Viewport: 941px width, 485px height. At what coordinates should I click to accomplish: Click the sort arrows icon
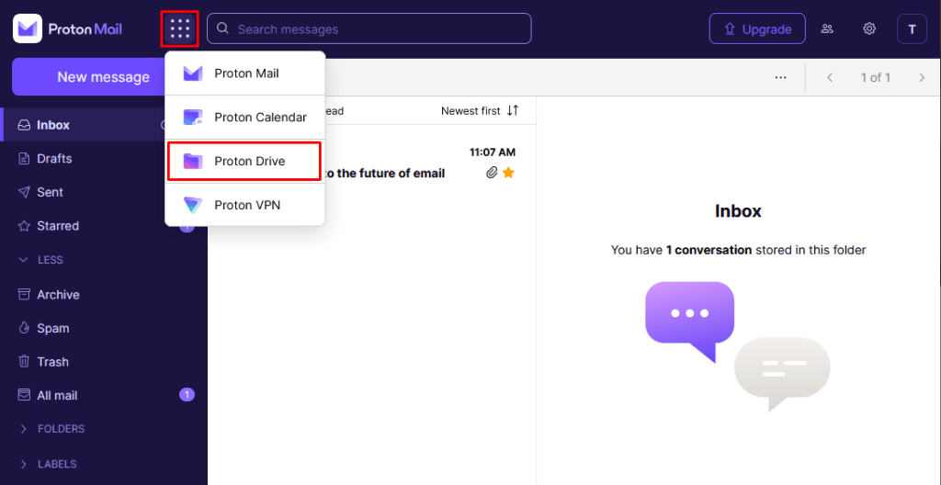click(x=513, y=110)
